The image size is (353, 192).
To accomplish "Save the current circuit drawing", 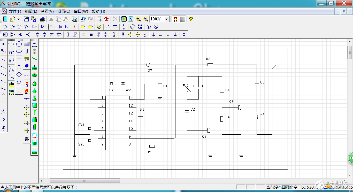I will [x=26, y=19].
